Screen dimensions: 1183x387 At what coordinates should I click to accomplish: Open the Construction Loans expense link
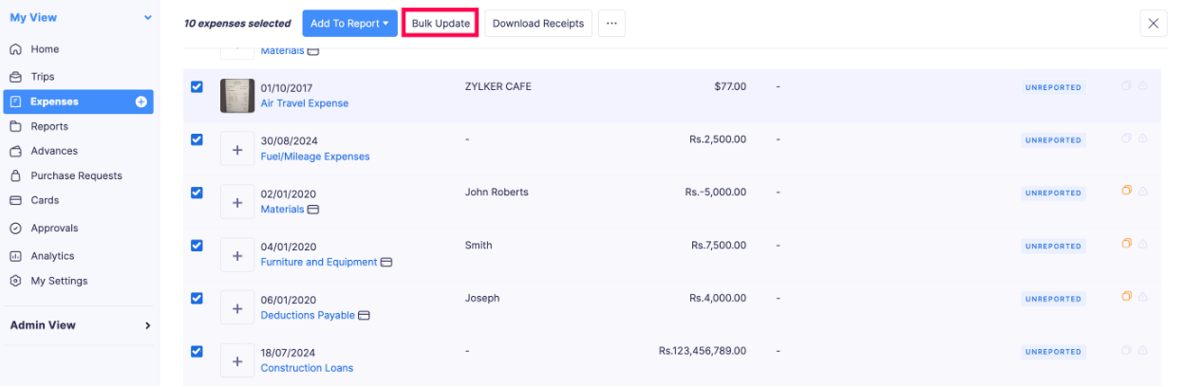pos(307,368)
